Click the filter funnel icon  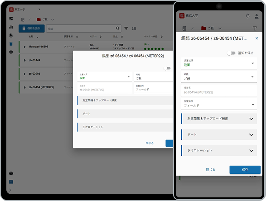click(x=126, y=29)
